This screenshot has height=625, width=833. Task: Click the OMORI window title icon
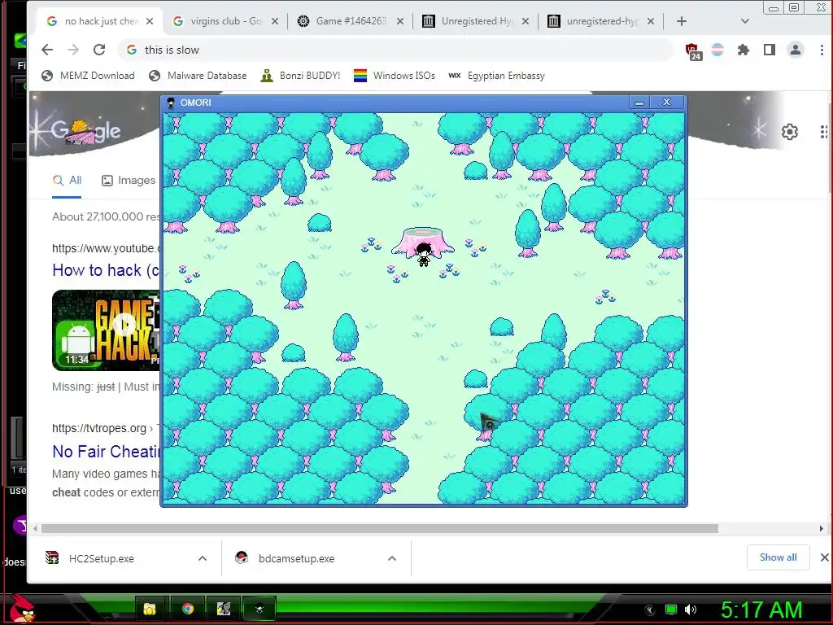point(171,103)
